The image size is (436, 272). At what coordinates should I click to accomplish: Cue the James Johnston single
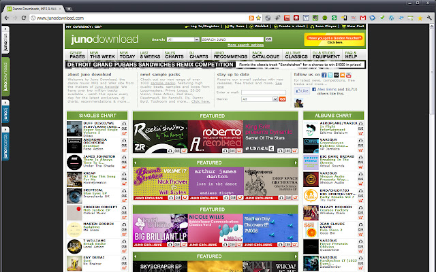coord(124,162)
